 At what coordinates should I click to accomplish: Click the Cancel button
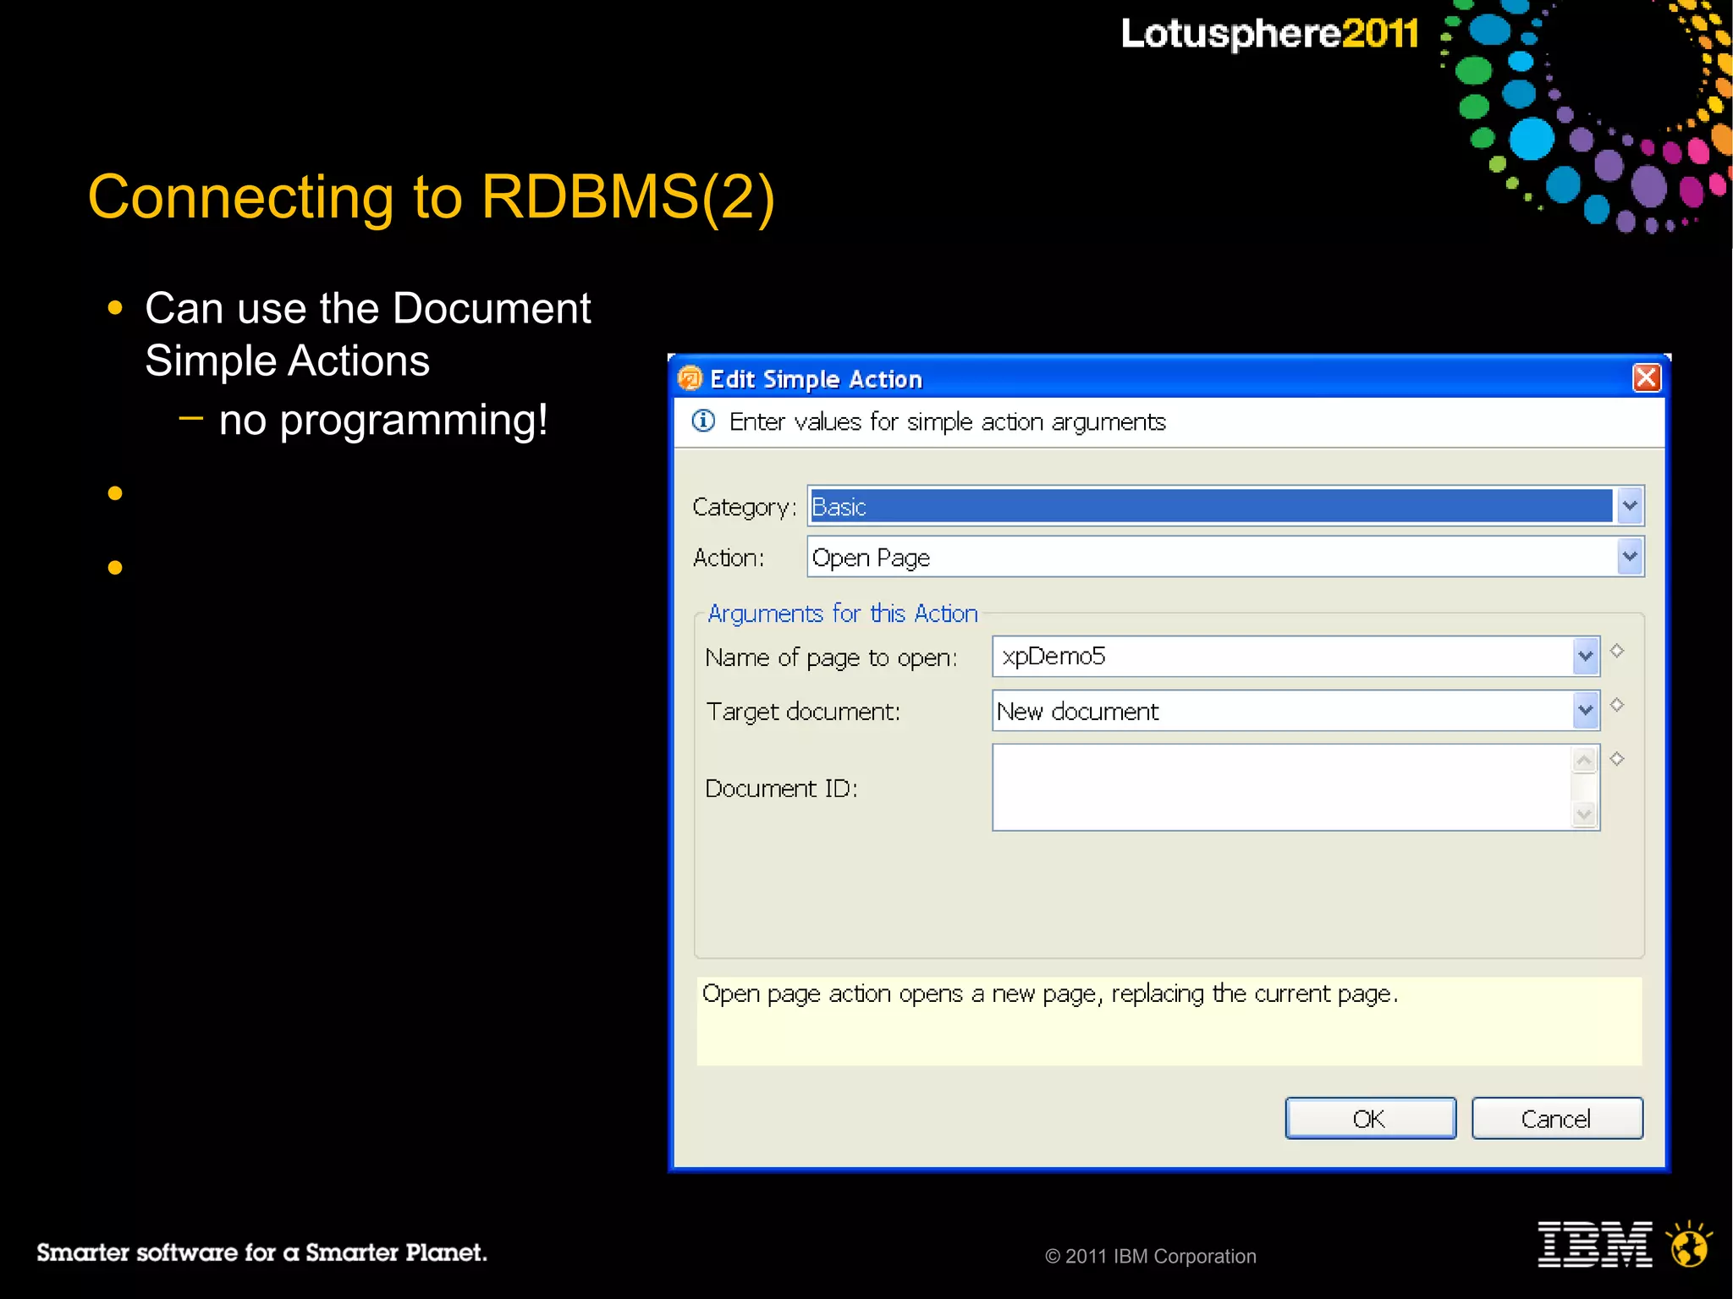pos(1557,1119)
